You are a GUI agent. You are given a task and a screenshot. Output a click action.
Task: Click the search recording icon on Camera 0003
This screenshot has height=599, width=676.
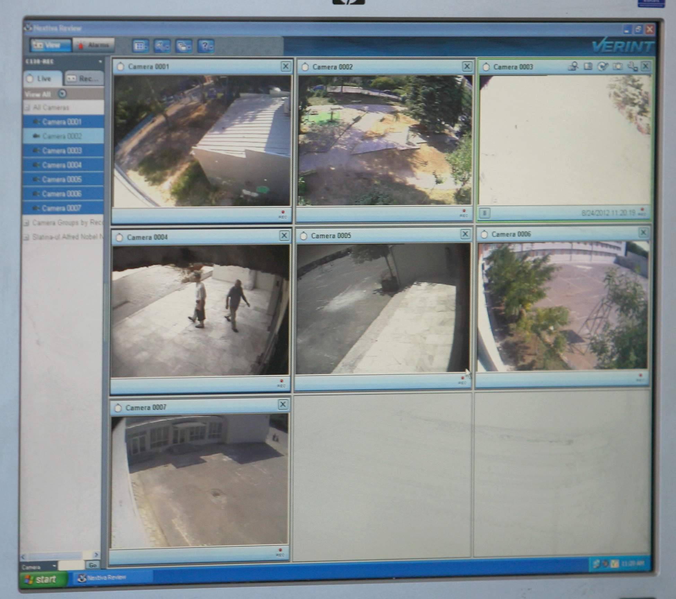coord(573,66)
